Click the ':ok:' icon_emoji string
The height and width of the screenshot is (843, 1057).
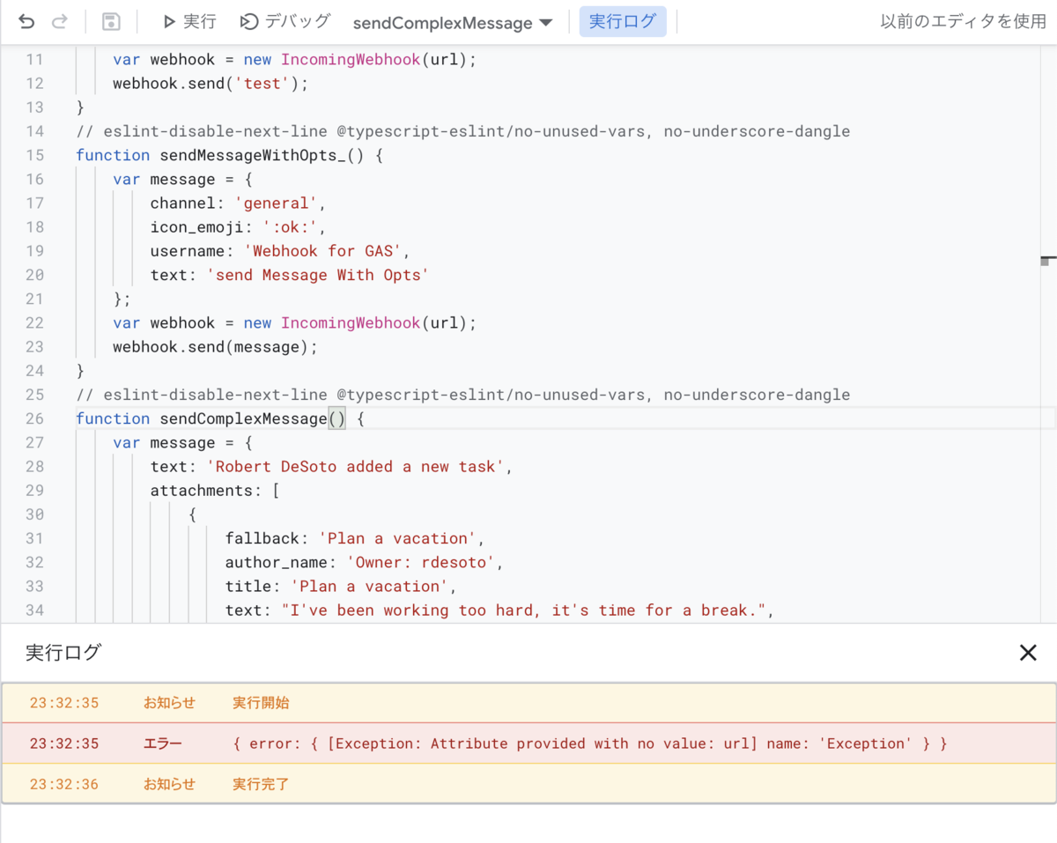click(x=290, y=227)
